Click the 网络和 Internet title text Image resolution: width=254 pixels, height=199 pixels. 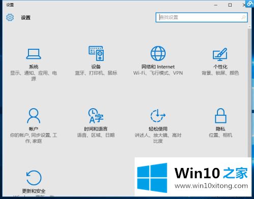tap(158, 67)
